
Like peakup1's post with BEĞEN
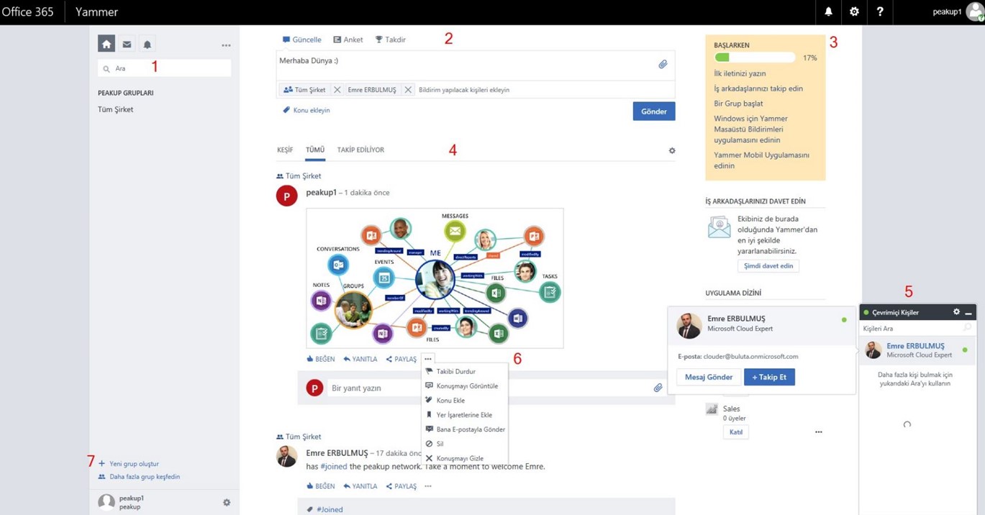(x=320, y=359)
